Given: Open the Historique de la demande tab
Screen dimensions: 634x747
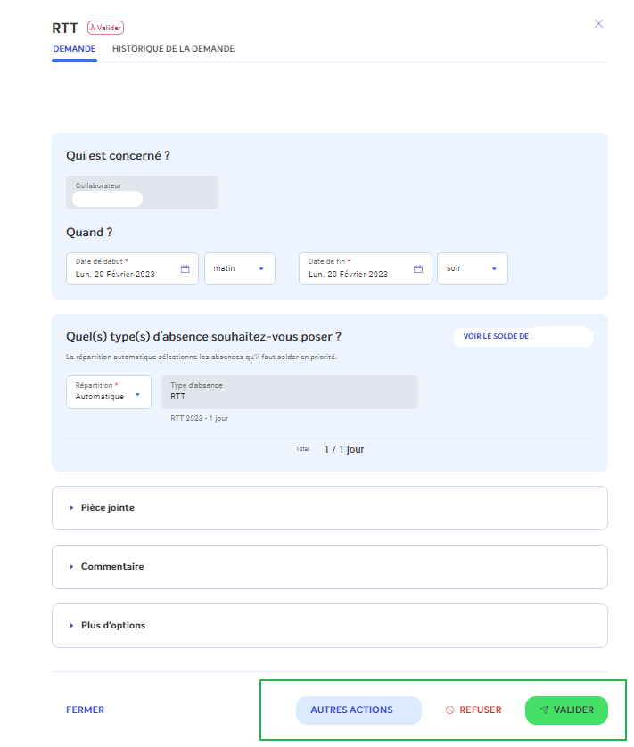Looking at the screenshot, I should (173, 49).
